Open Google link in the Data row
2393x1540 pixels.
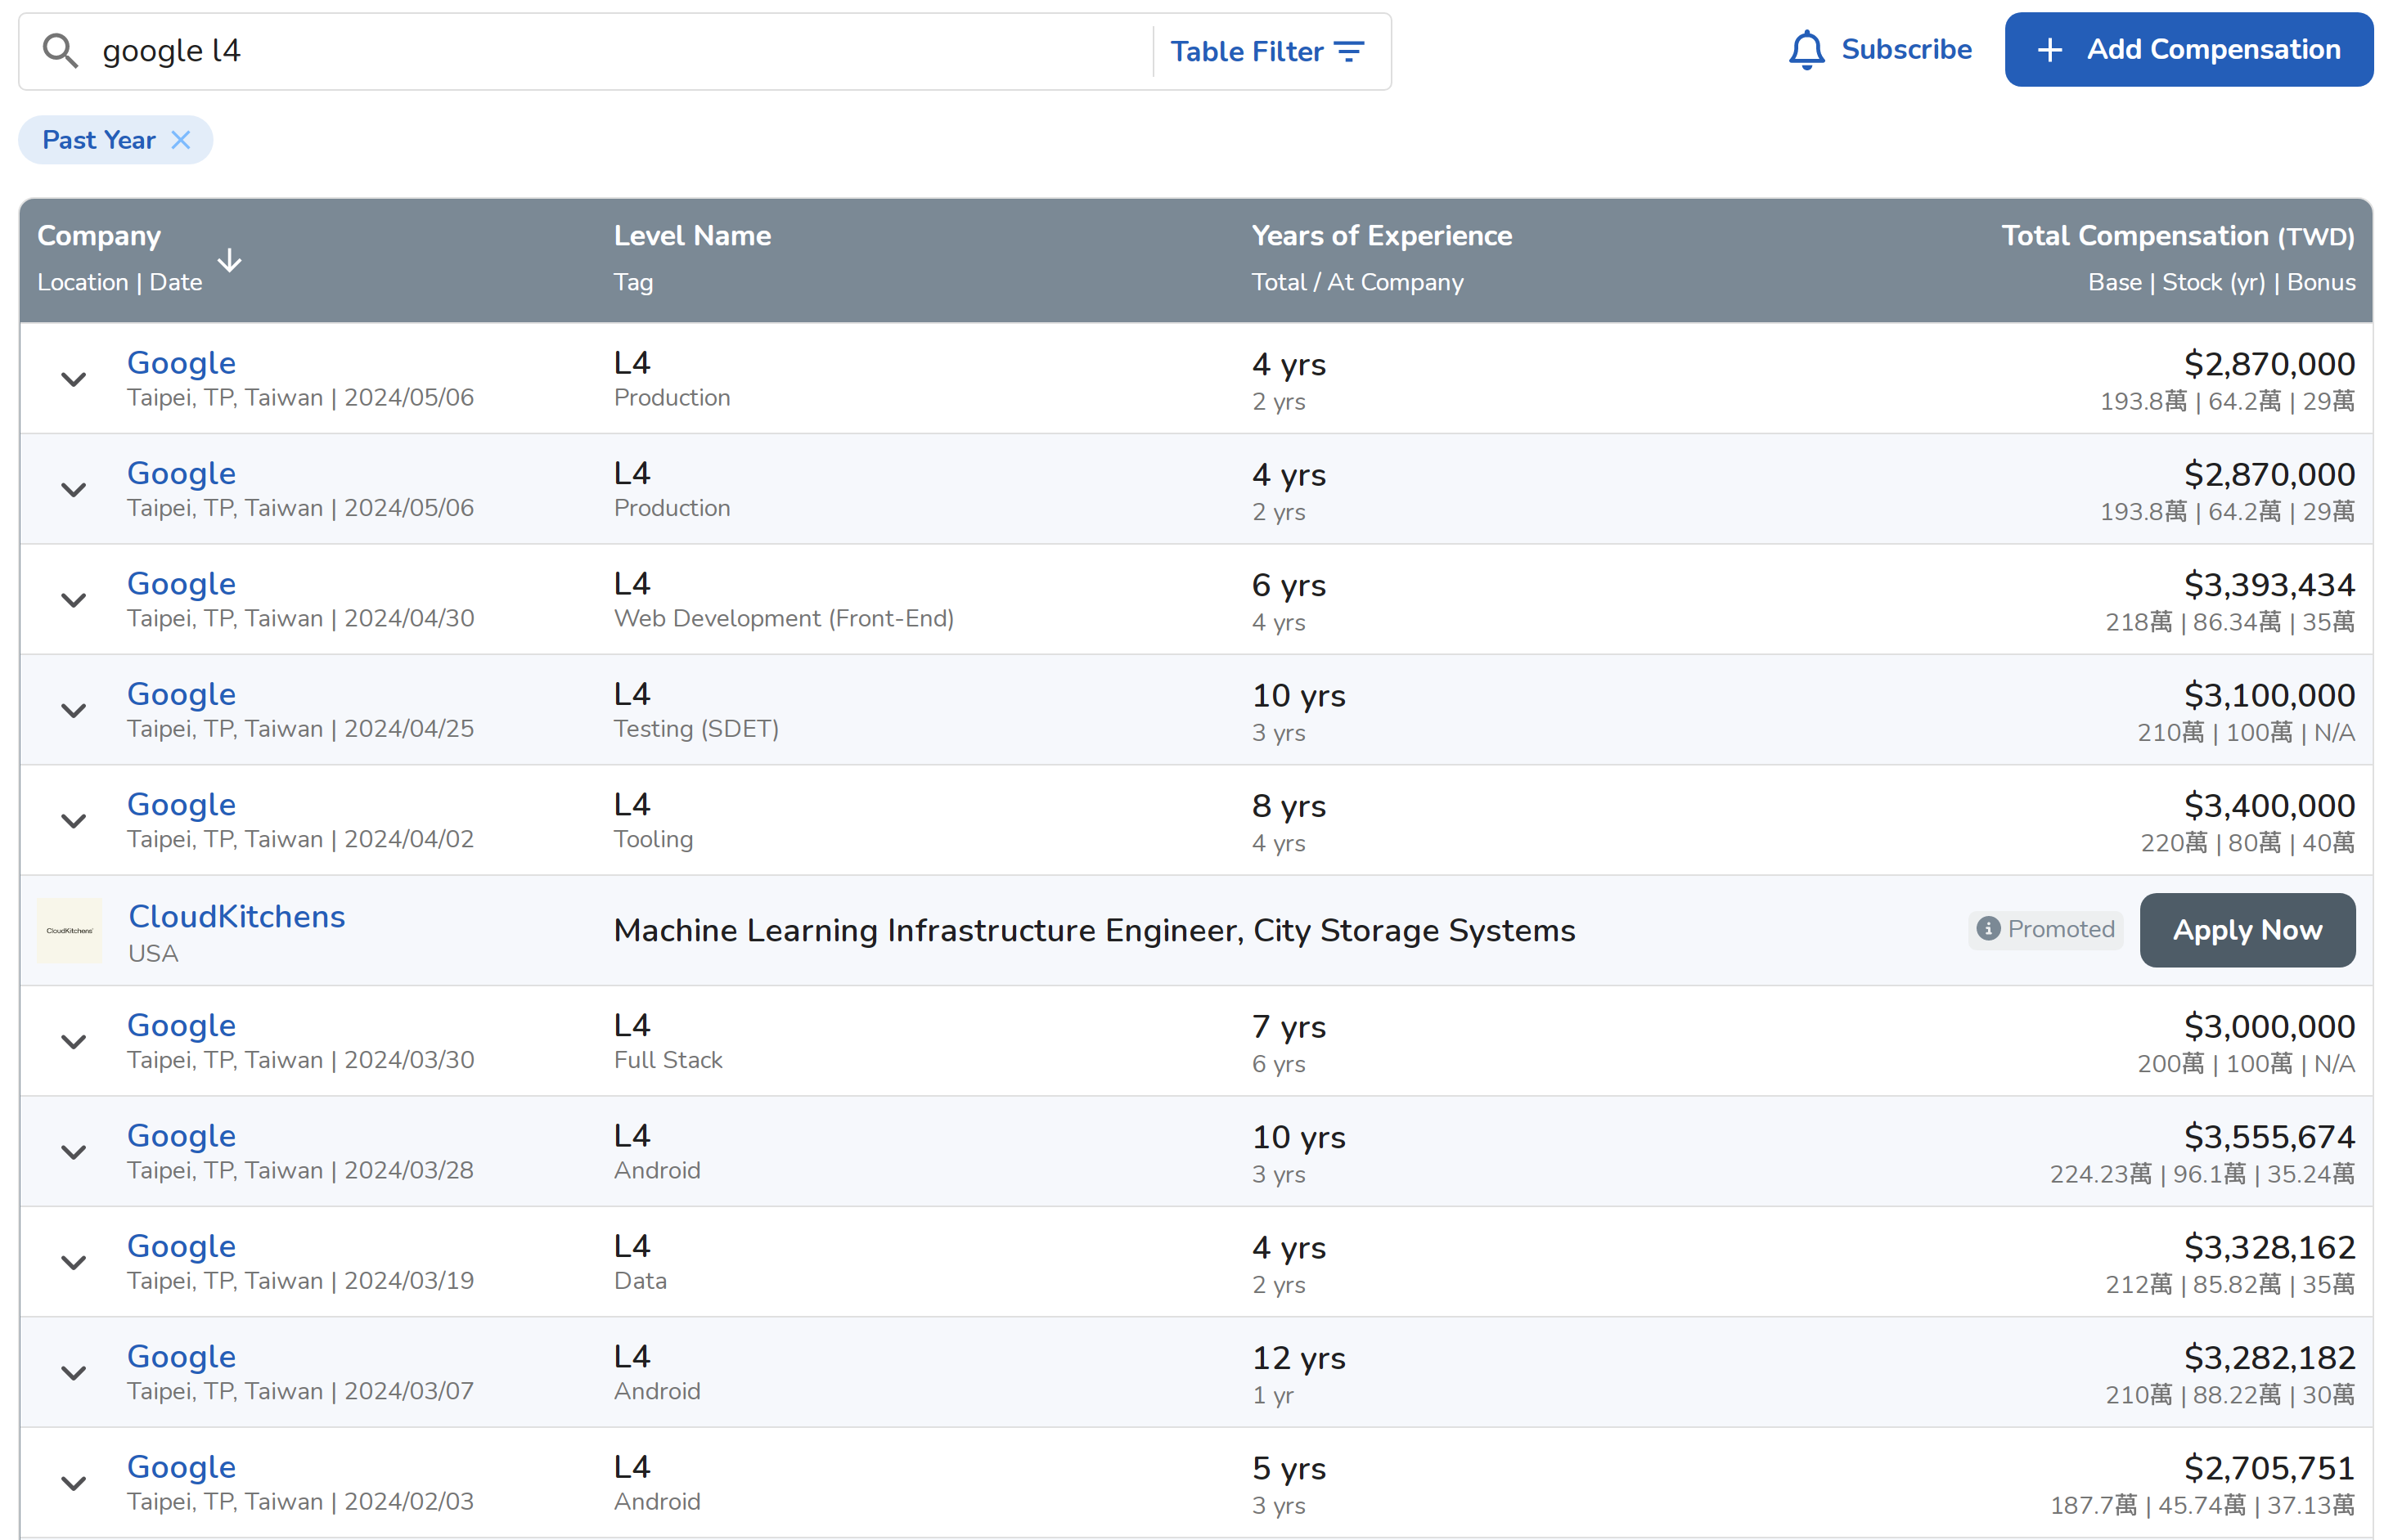point(181,1246)
